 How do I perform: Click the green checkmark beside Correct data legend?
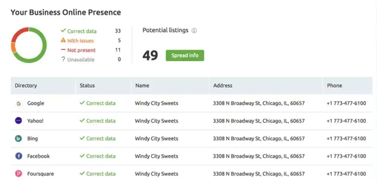[63, 31]
